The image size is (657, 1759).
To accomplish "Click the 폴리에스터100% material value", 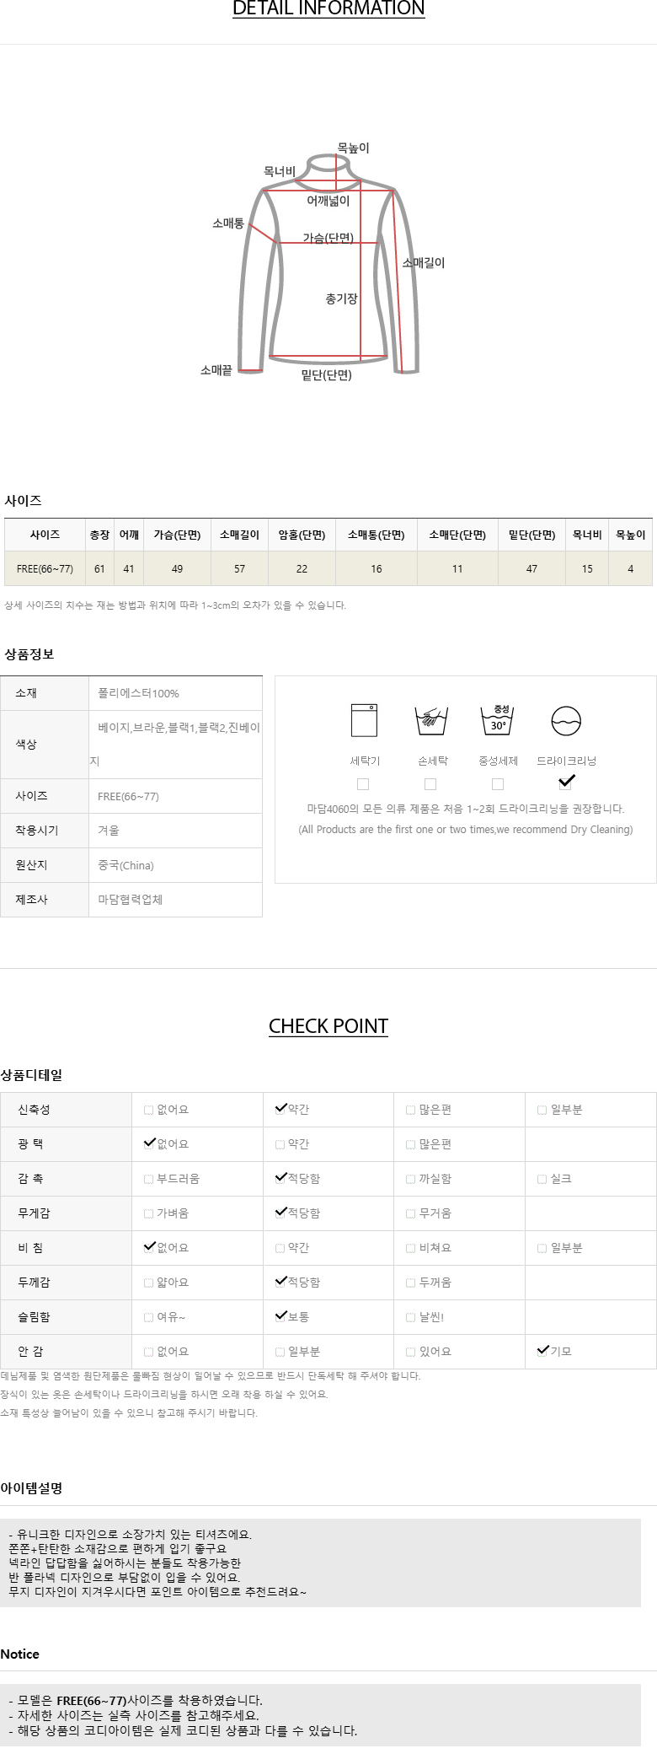I will tap(138, 694).
